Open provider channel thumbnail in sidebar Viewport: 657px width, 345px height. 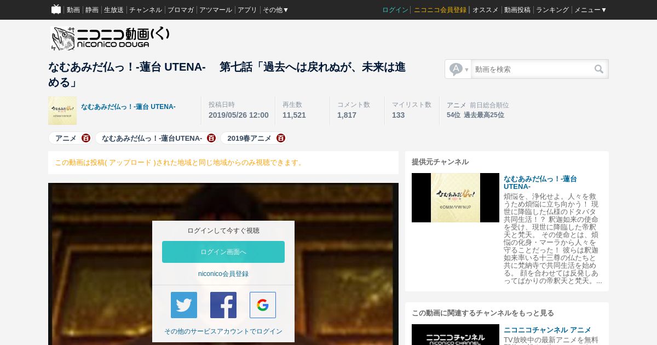[456, 198]
